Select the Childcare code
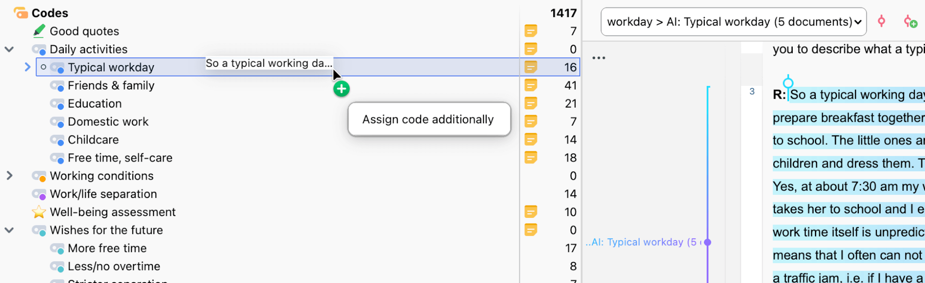This screenshot has height=283, width=925. (x=93, y=139)
